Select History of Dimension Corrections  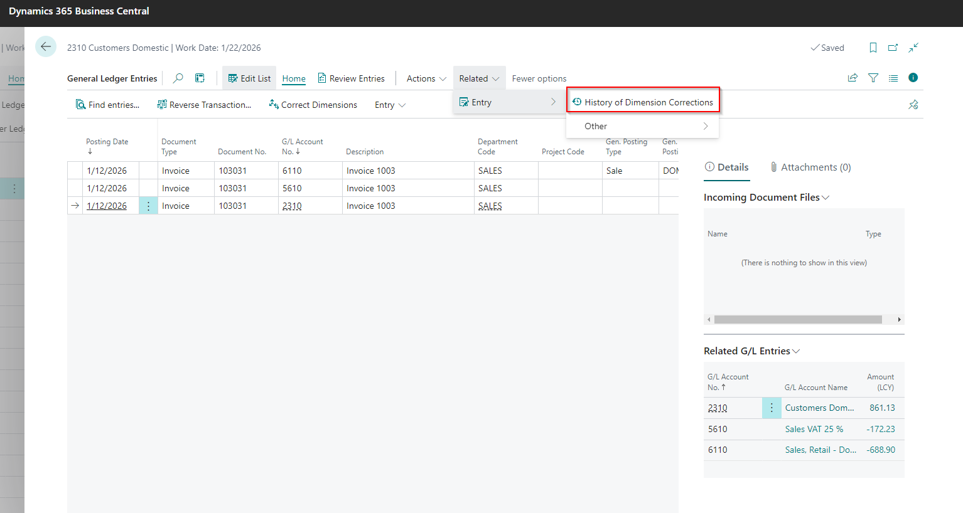coord(643,100)
